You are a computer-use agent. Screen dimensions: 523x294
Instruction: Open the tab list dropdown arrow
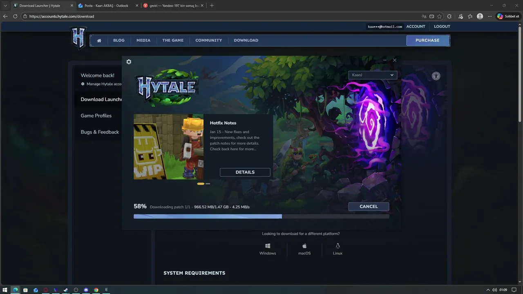[5, 6]
